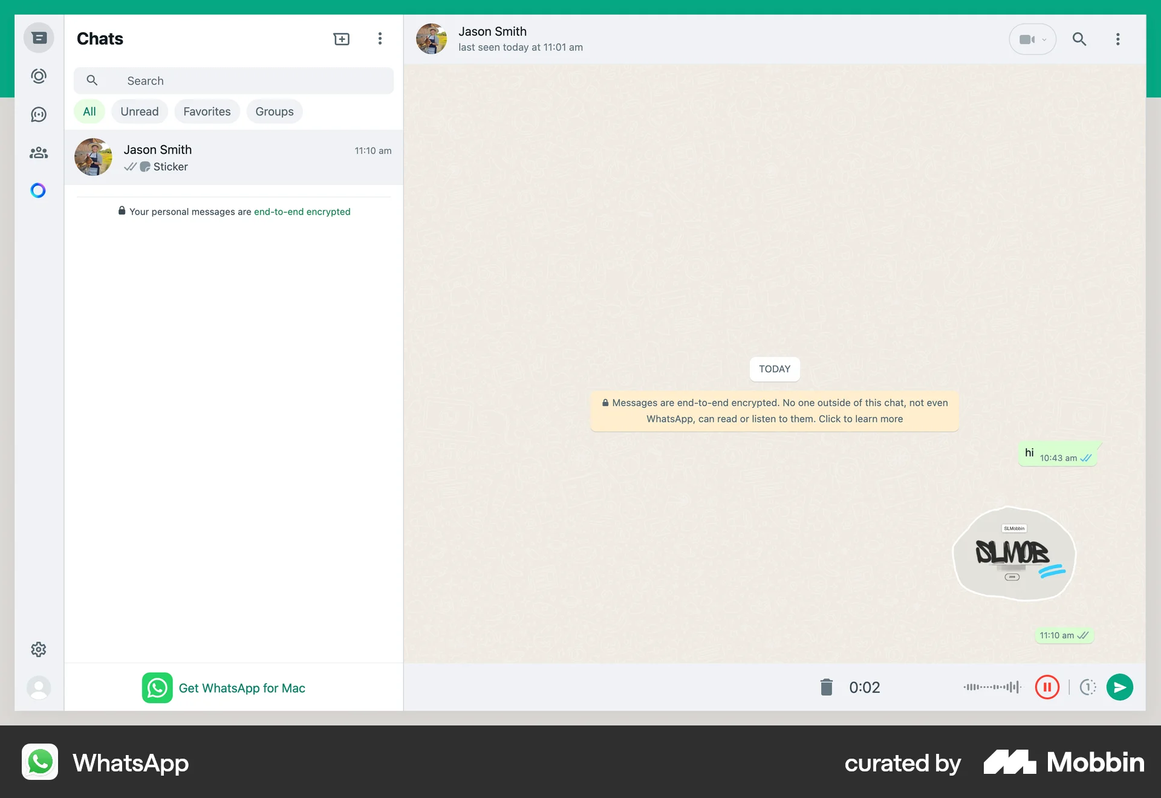Start a new chat

(342, 38)
